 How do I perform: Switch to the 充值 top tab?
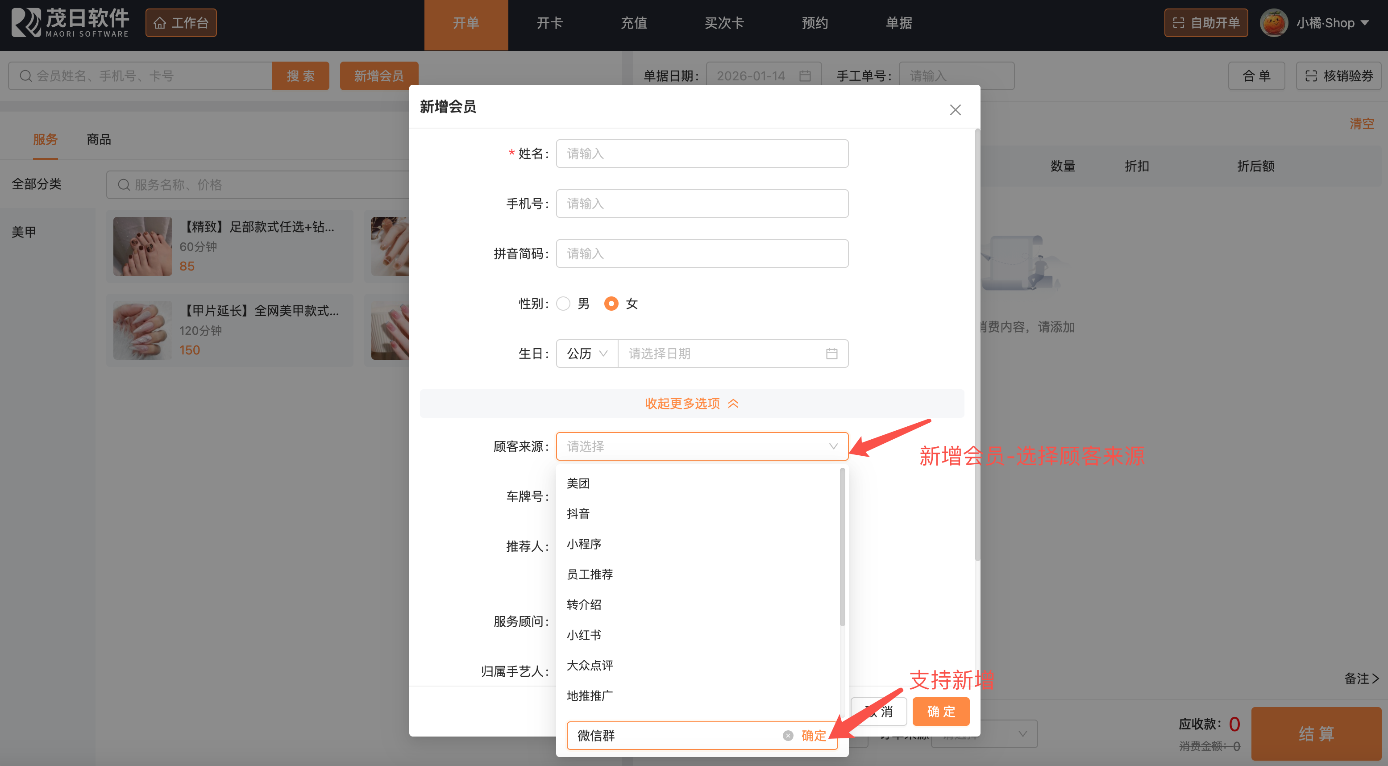click(634, 23)
